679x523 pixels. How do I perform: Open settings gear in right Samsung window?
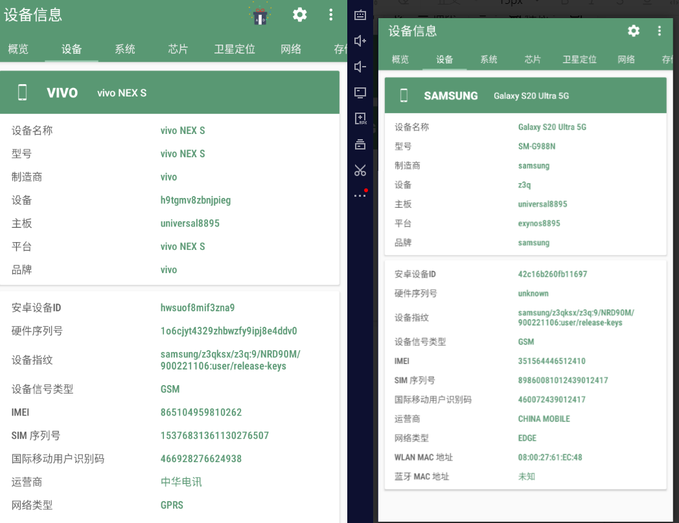click(x=634, y=30)
